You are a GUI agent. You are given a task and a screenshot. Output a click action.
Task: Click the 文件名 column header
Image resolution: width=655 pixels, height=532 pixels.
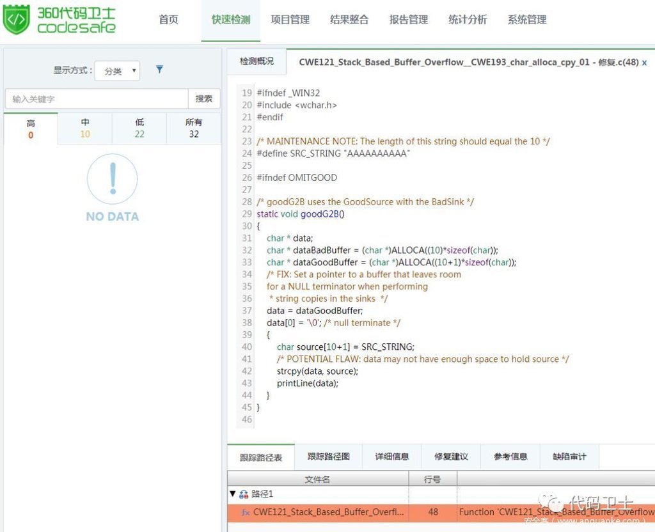tap(317, 479)
